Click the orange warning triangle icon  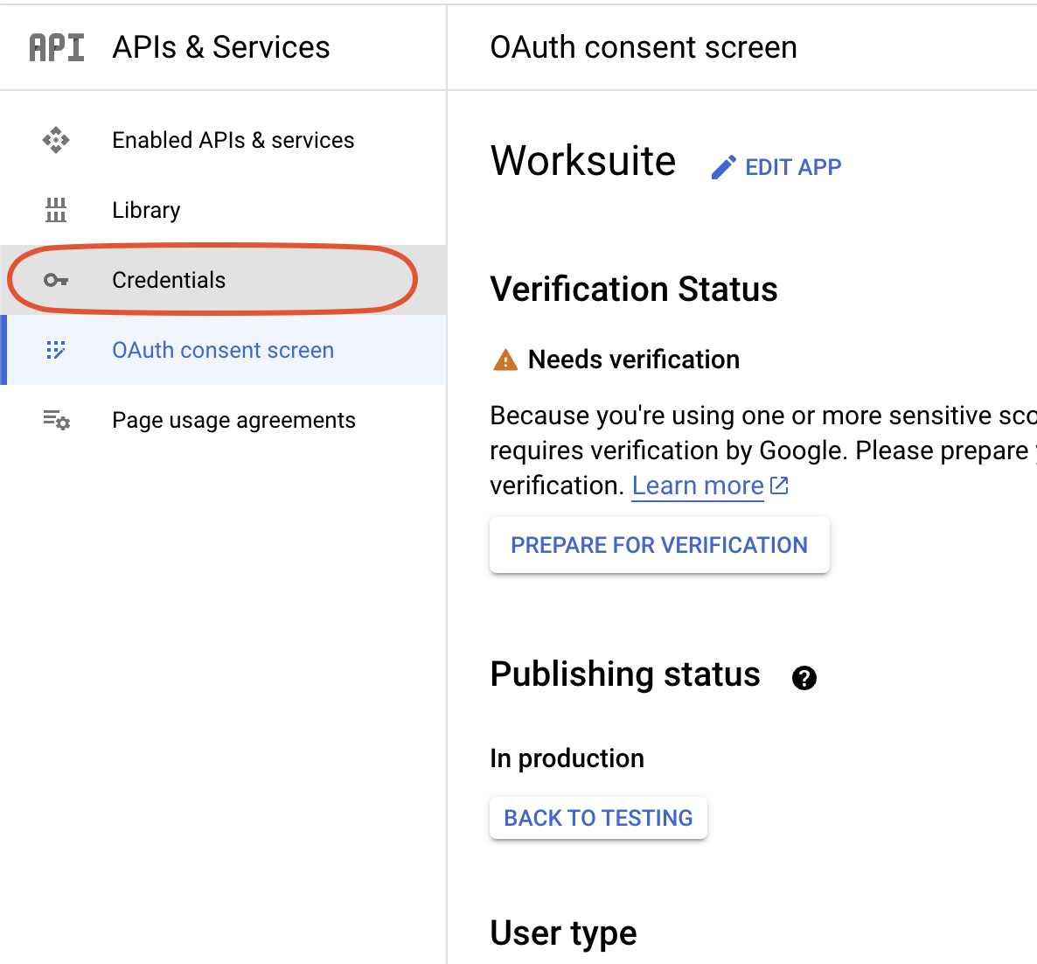click(506, 360)
